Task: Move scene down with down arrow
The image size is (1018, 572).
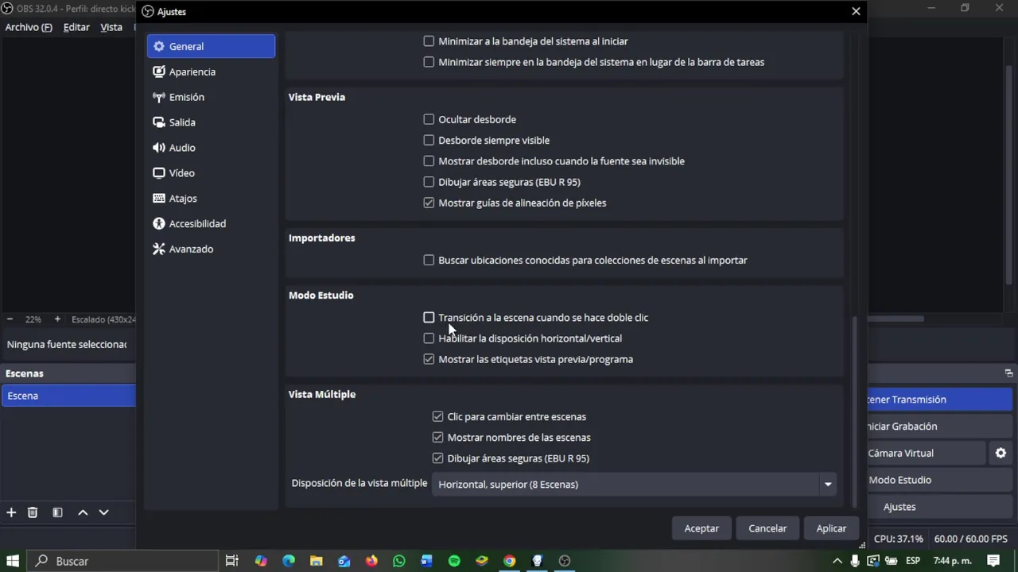Action: coord(103,512)
